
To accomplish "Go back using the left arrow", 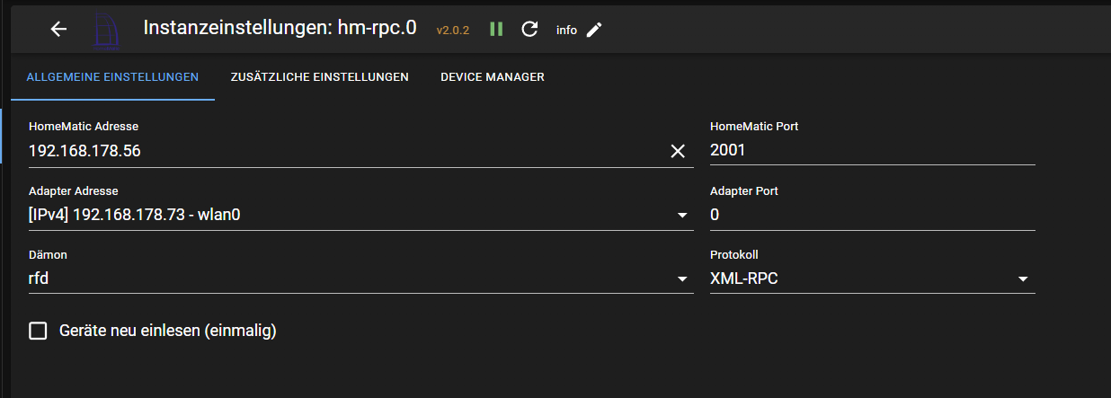I will pos(58,29).
